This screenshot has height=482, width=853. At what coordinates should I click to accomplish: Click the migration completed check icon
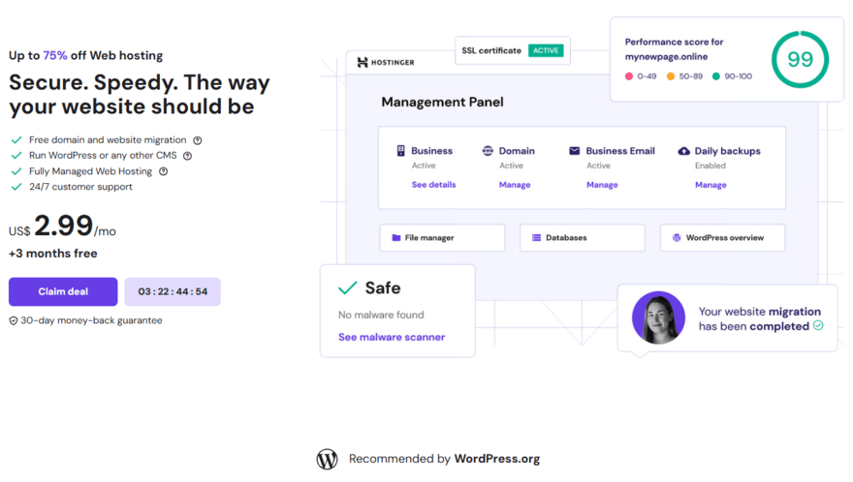tap(818, 325)
